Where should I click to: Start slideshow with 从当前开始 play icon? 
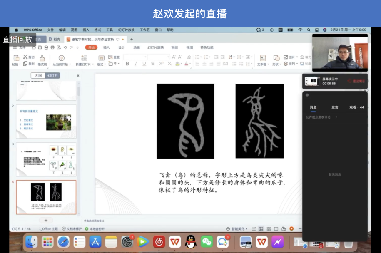click(x=62, y=58)
